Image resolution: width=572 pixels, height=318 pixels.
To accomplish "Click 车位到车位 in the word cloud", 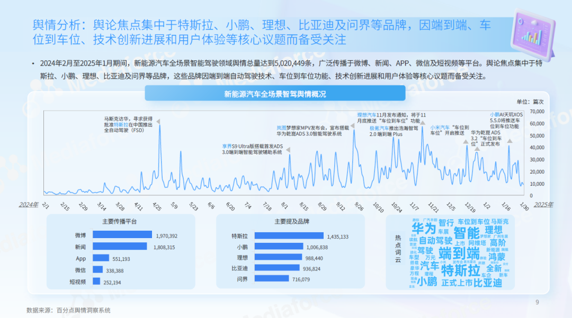I will click(x=473, y=222).
